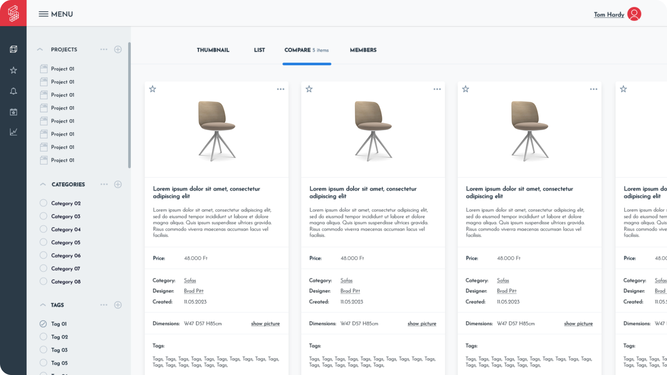Open the MEMBERS tab
Viewport: 667px width, 375px height.
coord(363,50)
